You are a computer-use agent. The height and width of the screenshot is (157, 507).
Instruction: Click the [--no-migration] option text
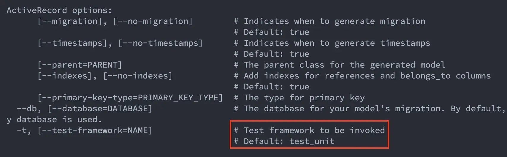(x=153, y=21)
